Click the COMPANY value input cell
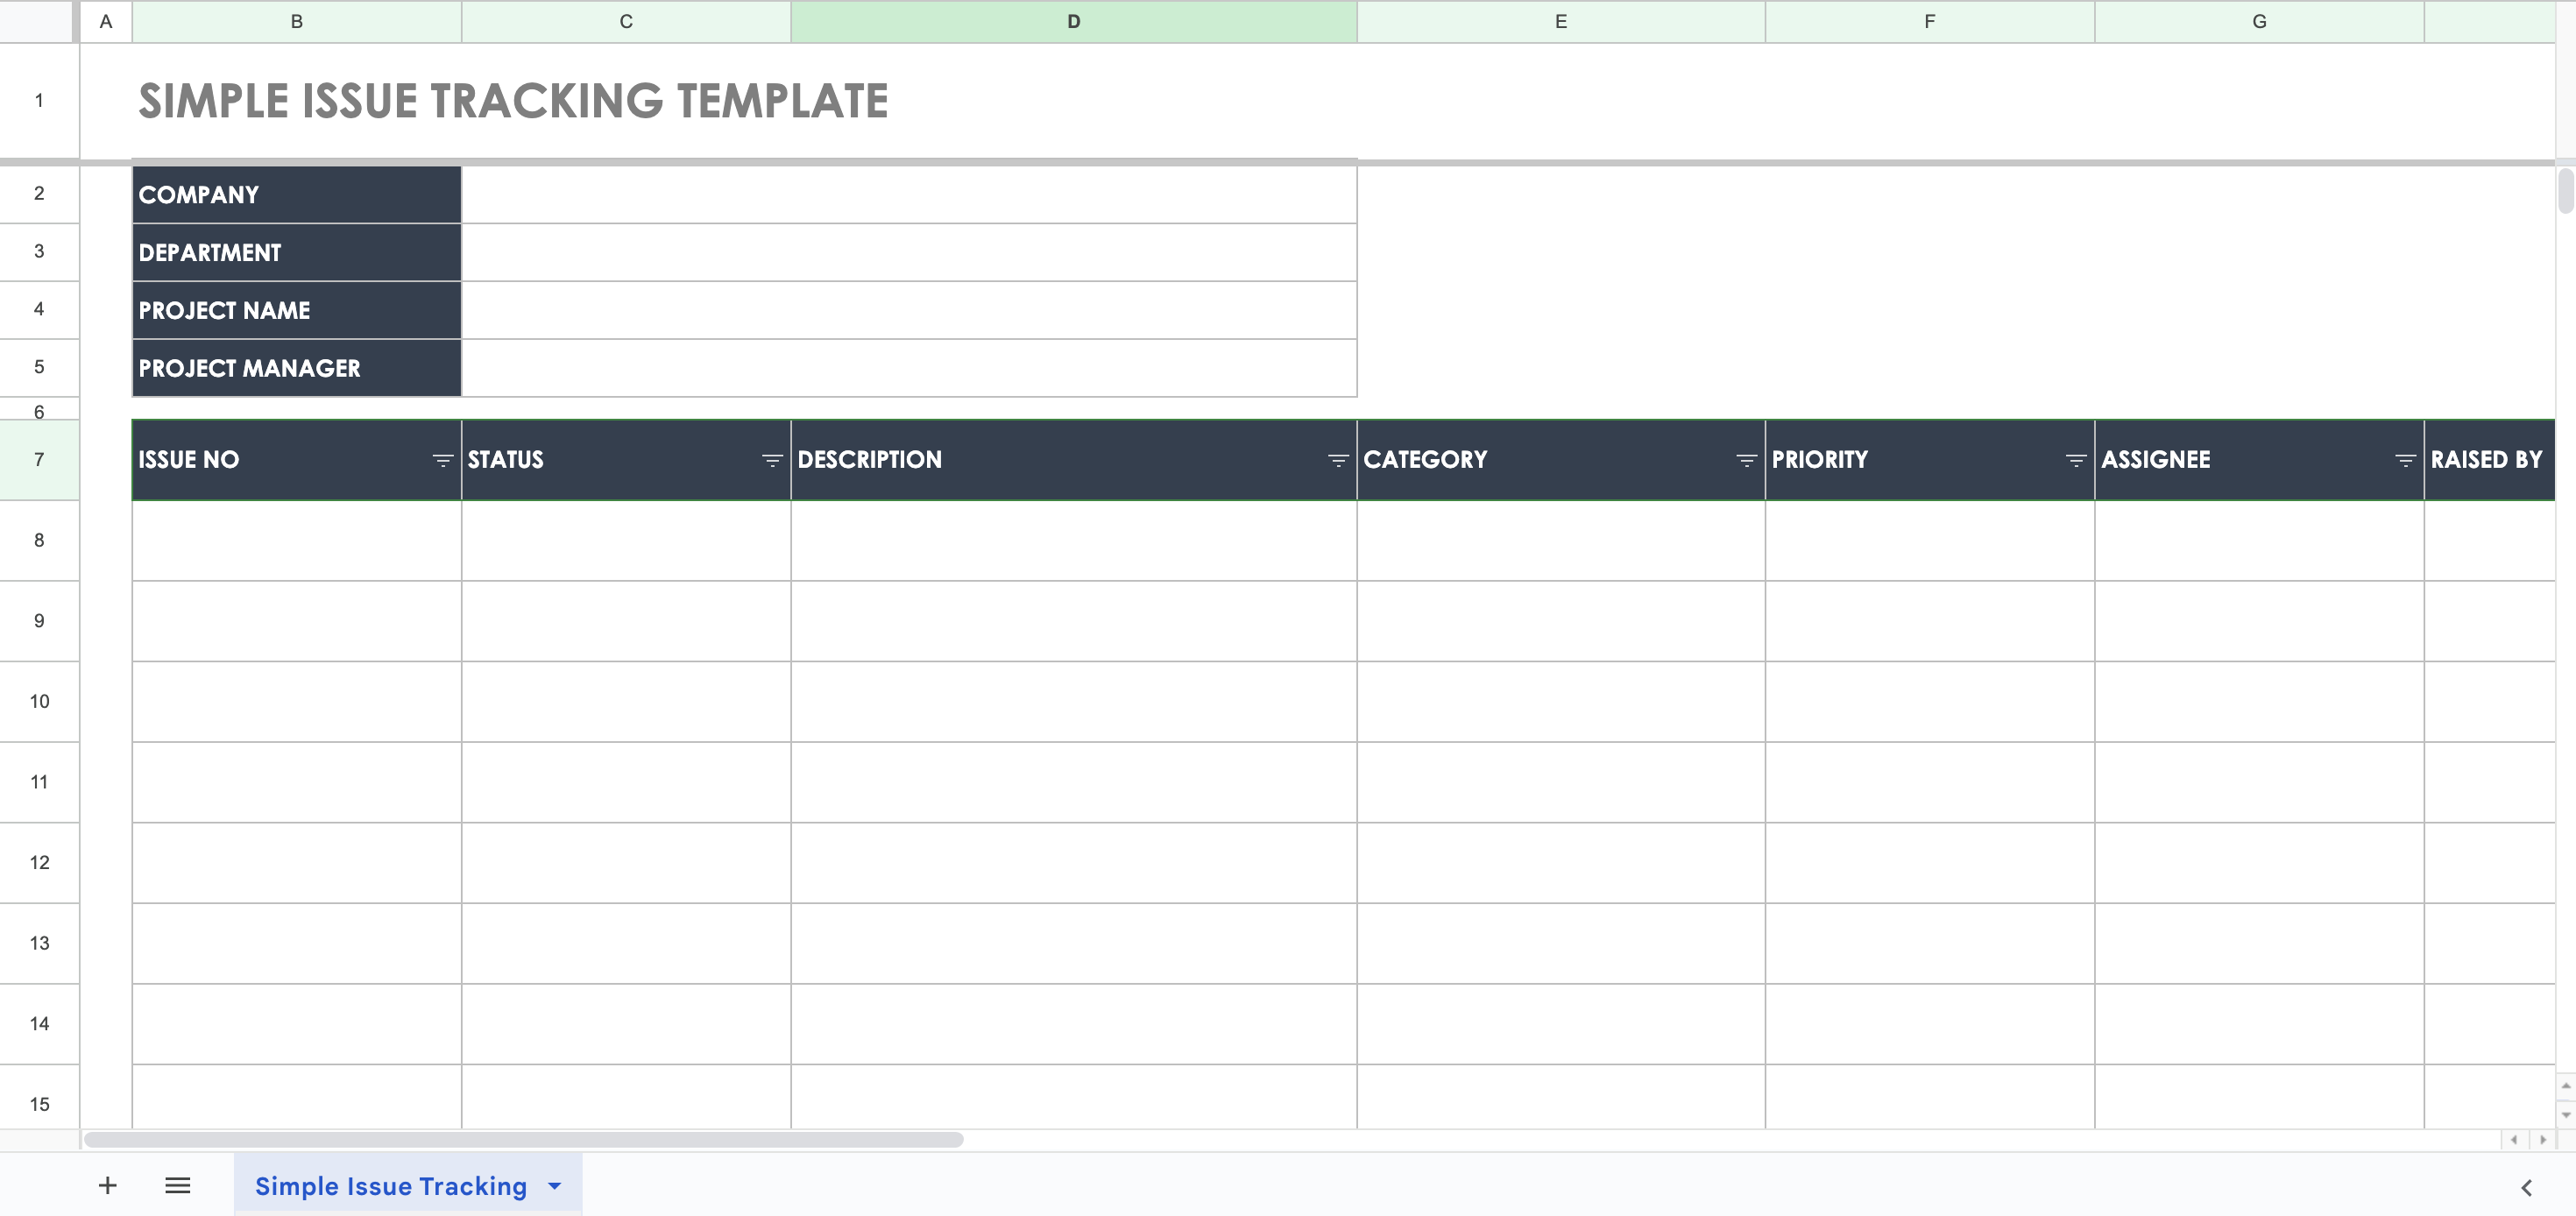Image resolution: width=2576 pixels, height=1216 pixels. [x=908, y=195]
